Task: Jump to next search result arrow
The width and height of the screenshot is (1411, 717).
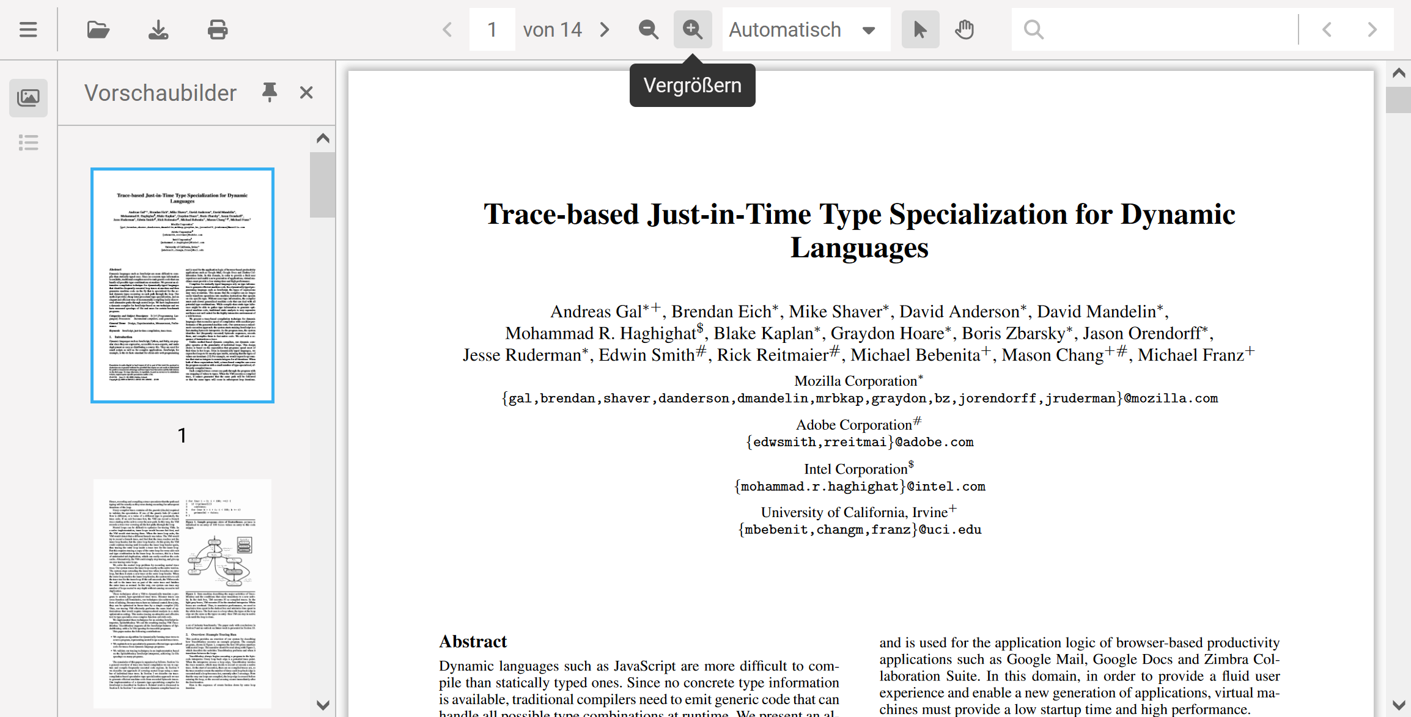Action: click(1372, 29)
